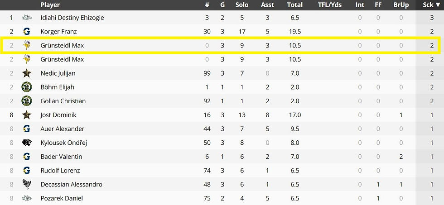The image size is (444, 205).
Task: Click the team logo next to Gollan Christian
Action: [x=27, y=101]
